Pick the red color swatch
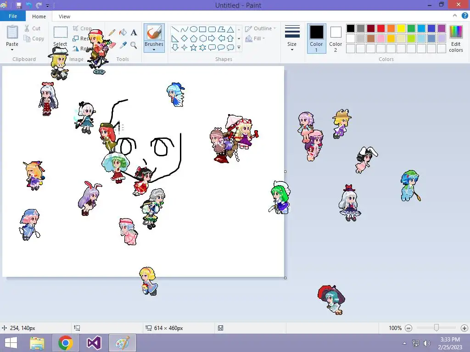This screenshot has height=352, width=470. click(381, 28)
